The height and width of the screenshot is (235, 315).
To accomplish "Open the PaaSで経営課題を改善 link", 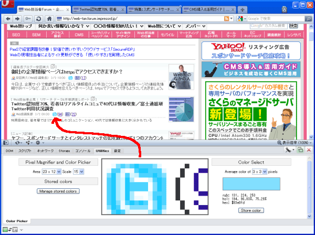I will click(x=72, y=49).
